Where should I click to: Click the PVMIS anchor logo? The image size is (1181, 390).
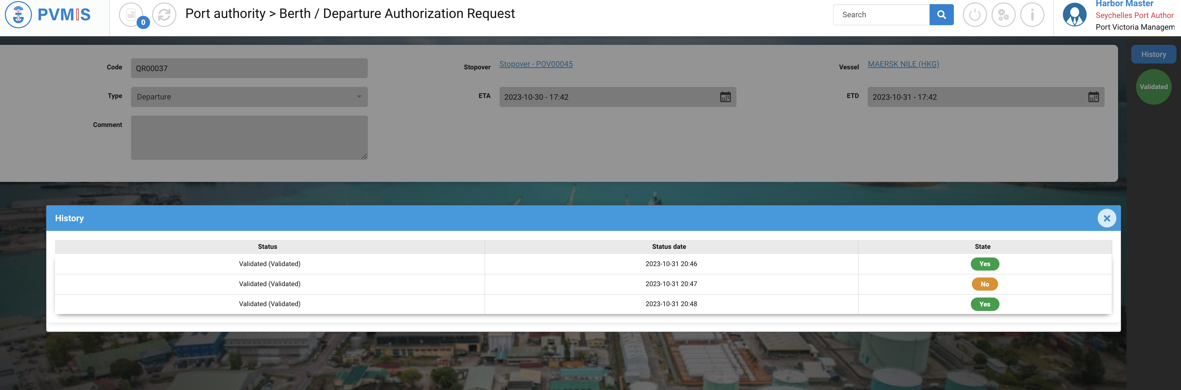[18, 14]
